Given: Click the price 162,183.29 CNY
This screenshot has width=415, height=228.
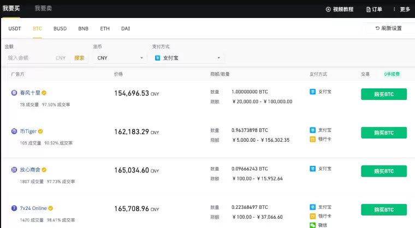Looking at the screenshot, I should [x=137, y=131].
